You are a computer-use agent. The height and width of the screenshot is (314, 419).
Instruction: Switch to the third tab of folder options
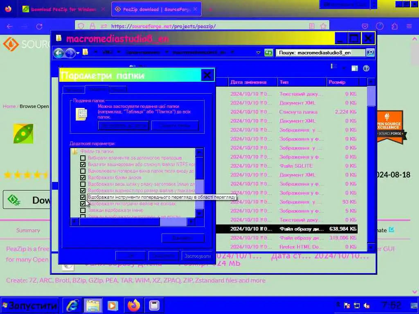click(119, 90)
